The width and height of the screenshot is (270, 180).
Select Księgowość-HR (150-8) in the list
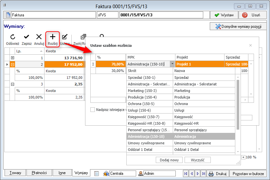click(x=181, y=123)
